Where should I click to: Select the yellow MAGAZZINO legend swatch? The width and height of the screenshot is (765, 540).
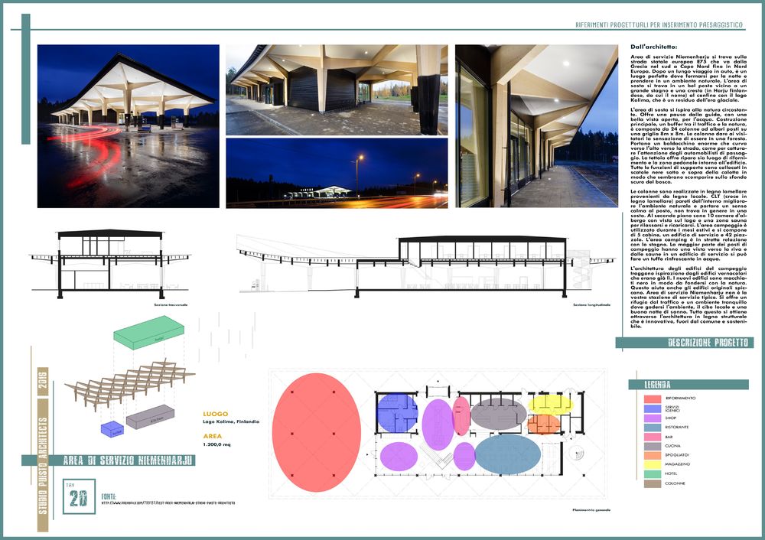coord(653,464)
